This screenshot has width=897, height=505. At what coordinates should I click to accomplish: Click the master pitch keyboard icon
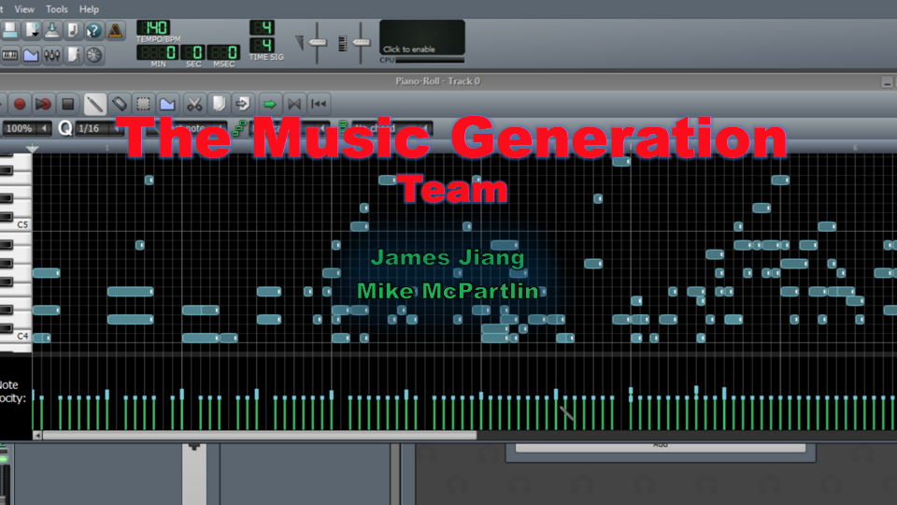point(342,44)
